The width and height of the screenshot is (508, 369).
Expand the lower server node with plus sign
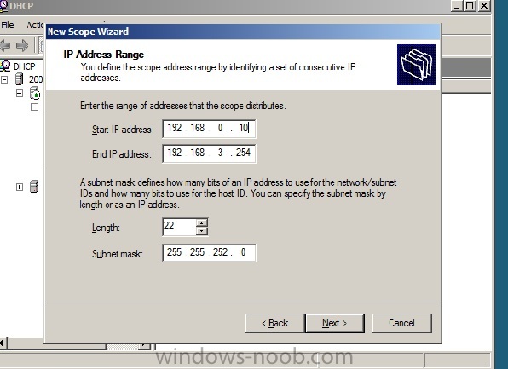pyautogui.click(x=20, y=187)
